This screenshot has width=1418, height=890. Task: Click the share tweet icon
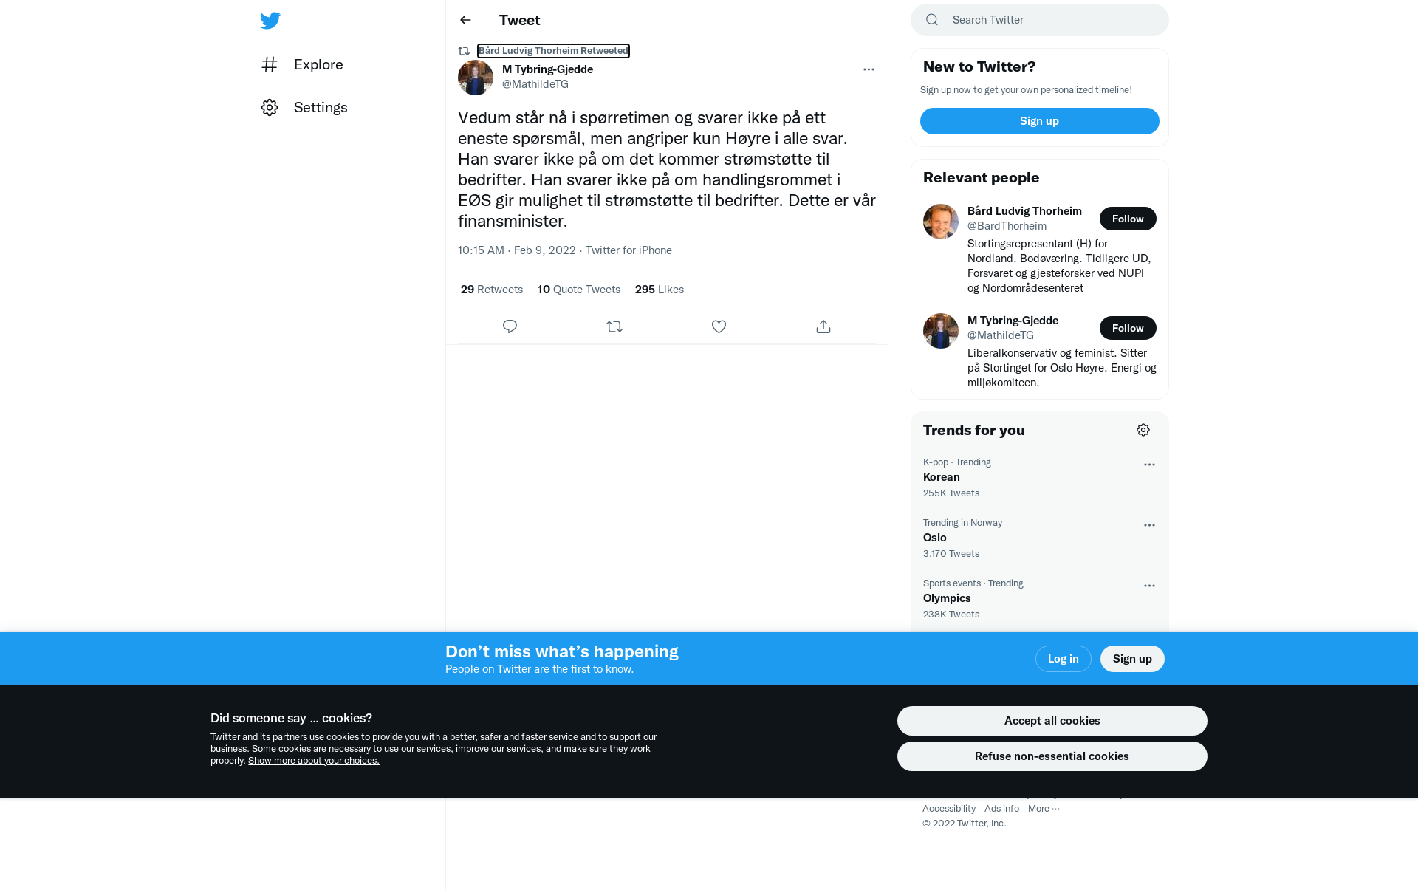tap(823, 326)
